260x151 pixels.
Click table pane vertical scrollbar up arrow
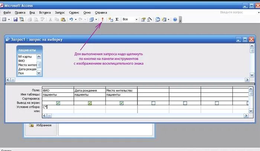pos(252,46)
